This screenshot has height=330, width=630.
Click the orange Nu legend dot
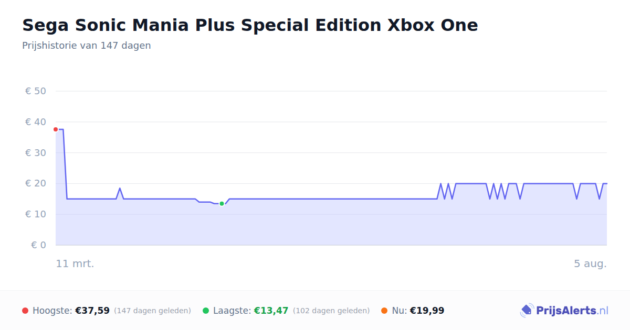click(x=384, y=311)
